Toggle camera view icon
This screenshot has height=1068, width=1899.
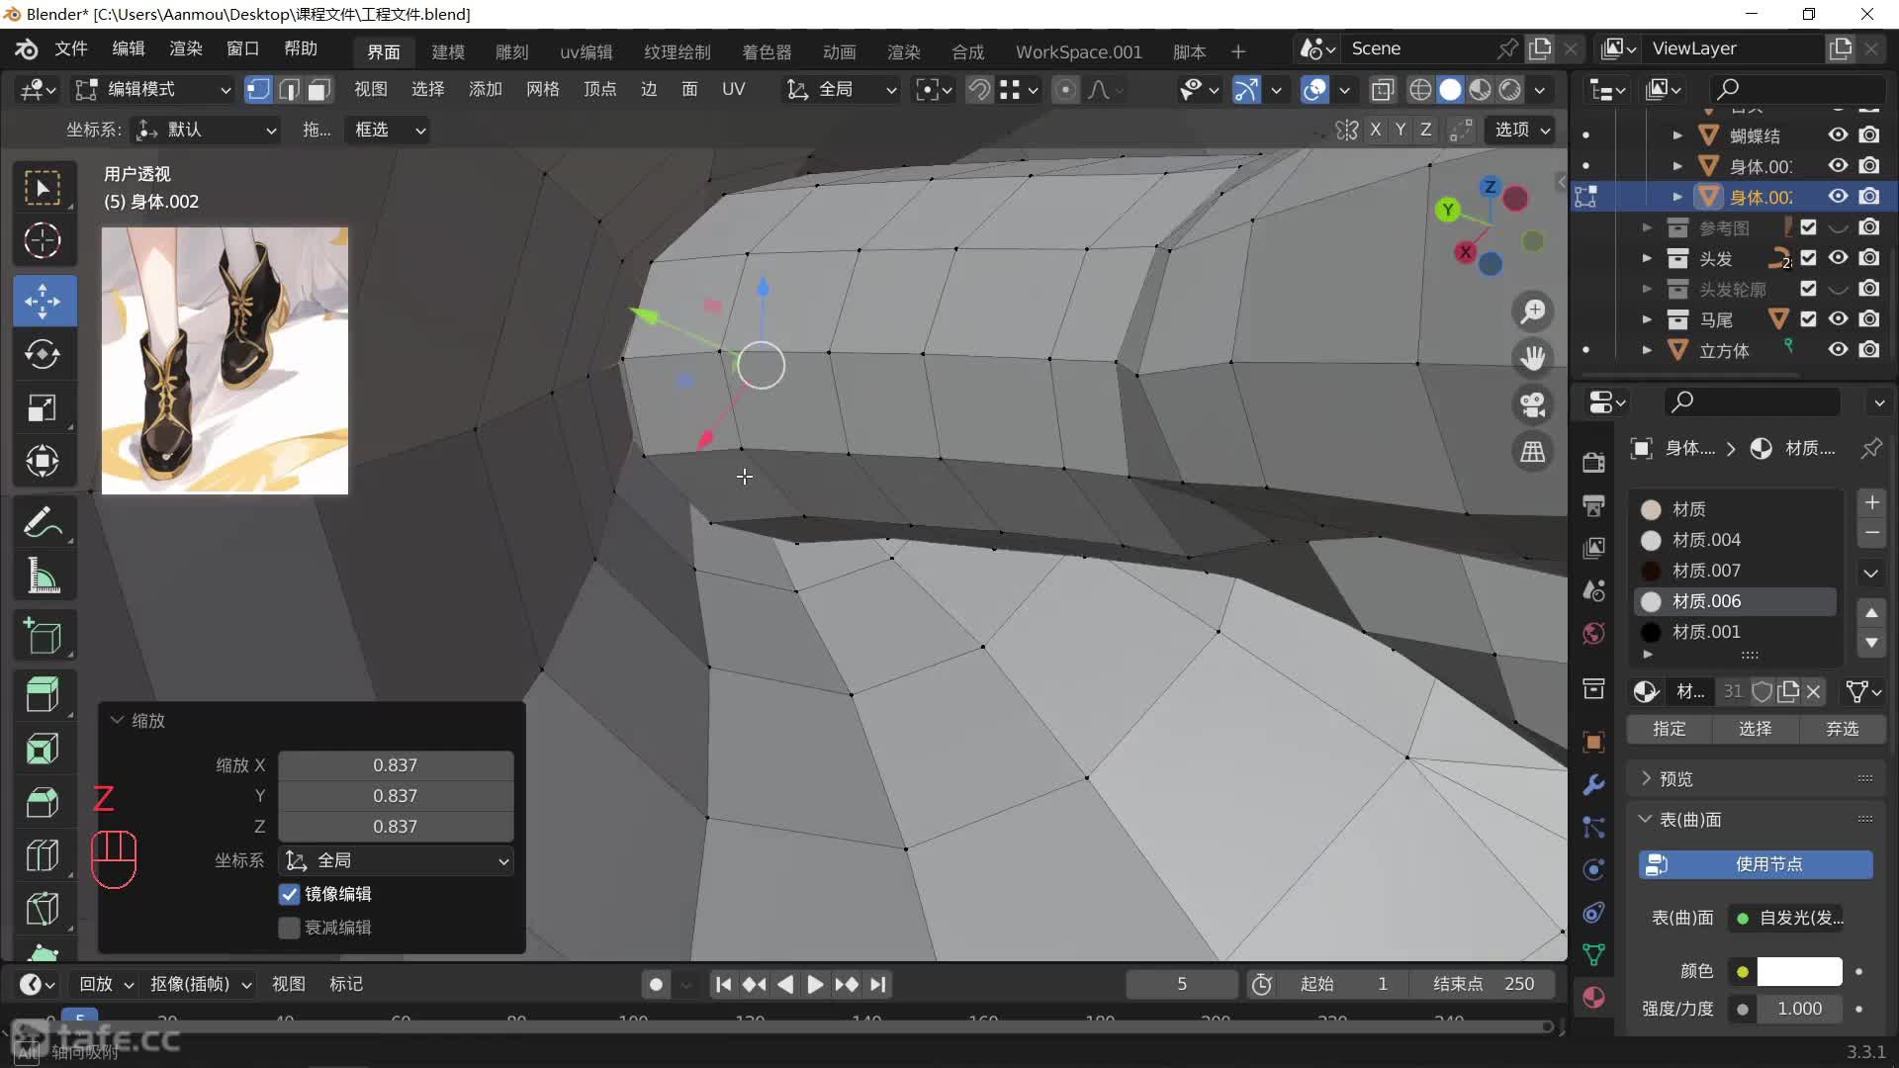coord(1533,404)
